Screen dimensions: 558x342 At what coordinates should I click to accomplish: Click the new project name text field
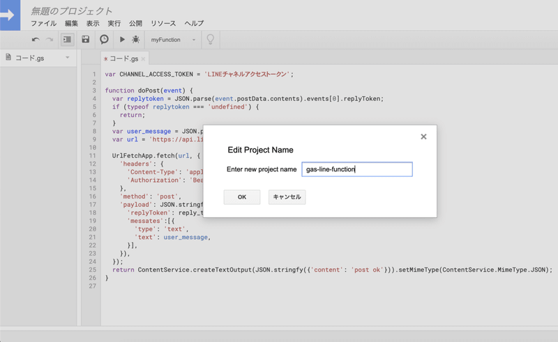(356, 169)
